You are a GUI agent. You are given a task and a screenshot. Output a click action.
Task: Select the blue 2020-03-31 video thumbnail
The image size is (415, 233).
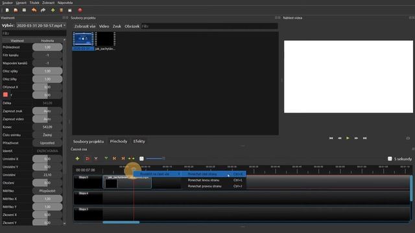point(83,41)
